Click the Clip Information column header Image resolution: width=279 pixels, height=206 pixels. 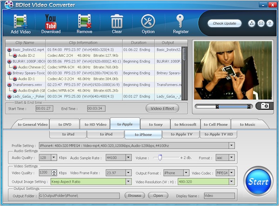coord(84,43)
